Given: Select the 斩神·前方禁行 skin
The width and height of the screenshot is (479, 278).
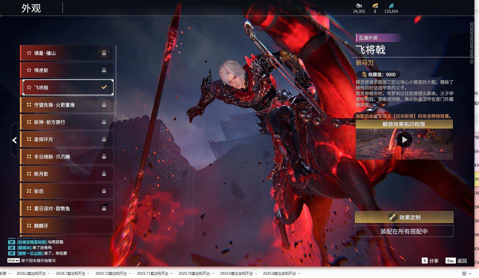Looking at the screenshot, I should tap(67, 122).
